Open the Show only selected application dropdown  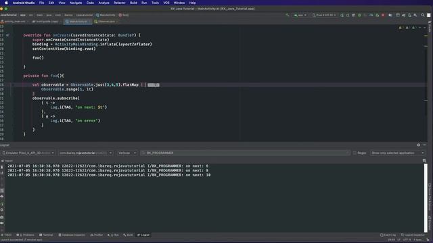pyautogui.click(x=397, y=153)
